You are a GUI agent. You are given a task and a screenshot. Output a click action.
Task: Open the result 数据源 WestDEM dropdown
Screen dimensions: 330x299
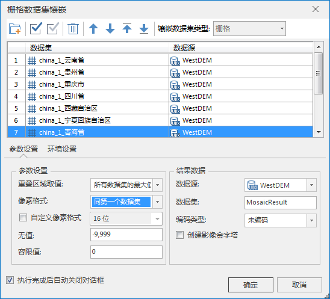tap(312, 185)
